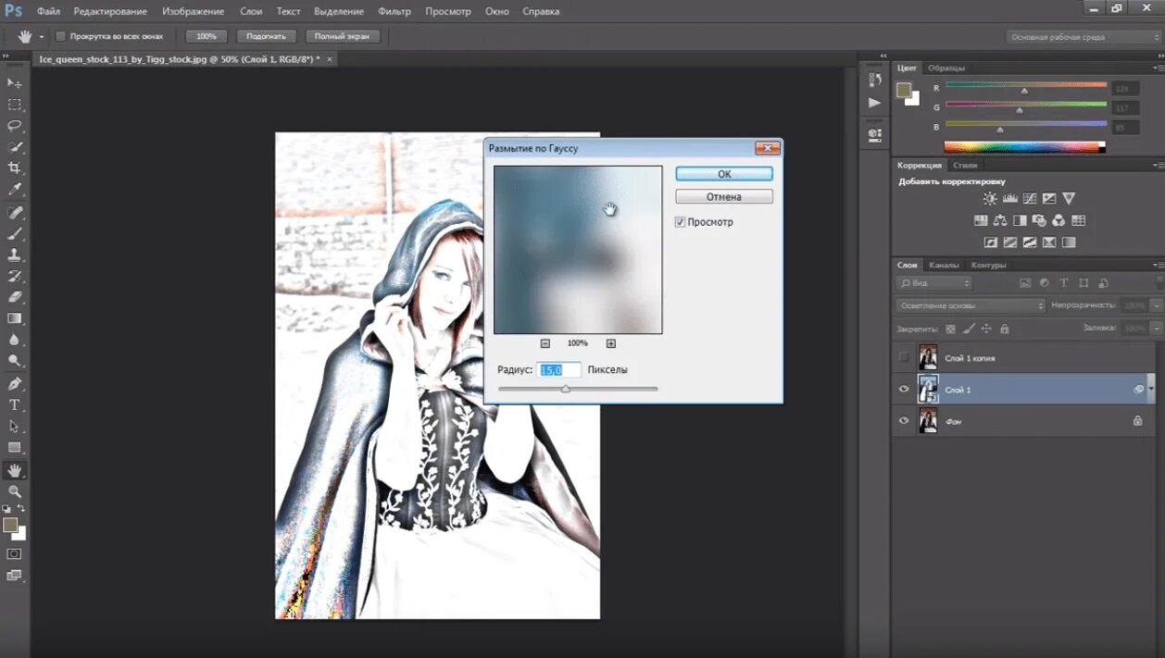Select the Quick Selection tool
Screen dimensions: 1165x658
[15, 147]
